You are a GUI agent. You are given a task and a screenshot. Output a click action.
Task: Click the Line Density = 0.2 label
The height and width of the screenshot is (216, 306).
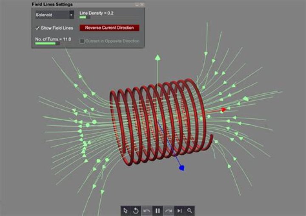[96, 13]
